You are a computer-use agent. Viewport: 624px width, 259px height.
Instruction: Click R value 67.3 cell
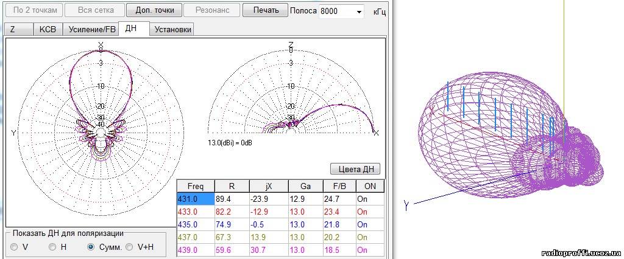pos(232,237)
